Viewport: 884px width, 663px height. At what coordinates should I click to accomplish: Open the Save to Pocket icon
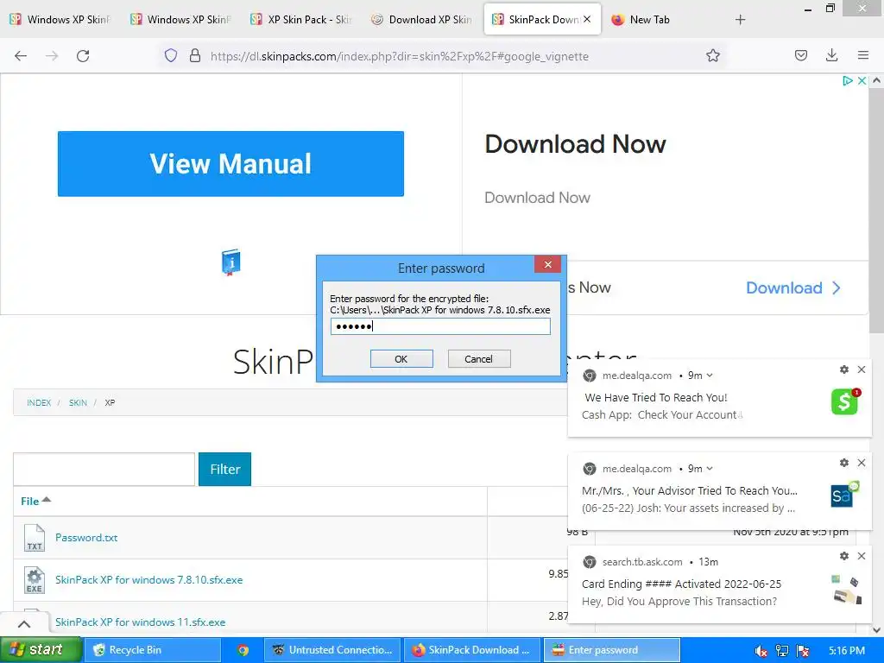pos(800,55)
